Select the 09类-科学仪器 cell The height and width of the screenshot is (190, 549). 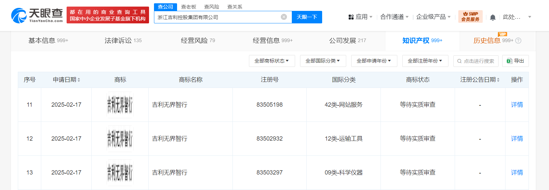click(344, 173)
